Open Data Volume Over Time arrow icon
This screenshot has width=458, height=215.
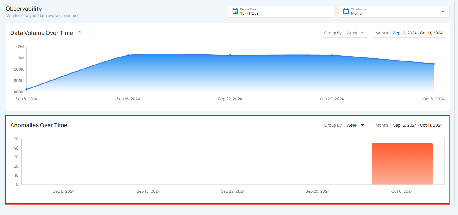coord(79,32)
